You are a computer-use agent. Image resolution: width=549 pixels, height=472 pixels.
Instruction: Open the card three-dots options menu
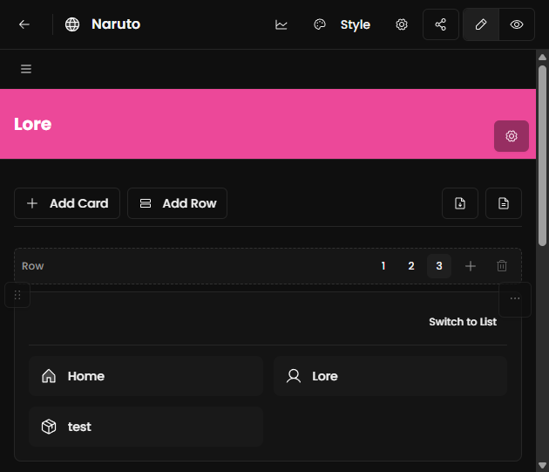515,298
